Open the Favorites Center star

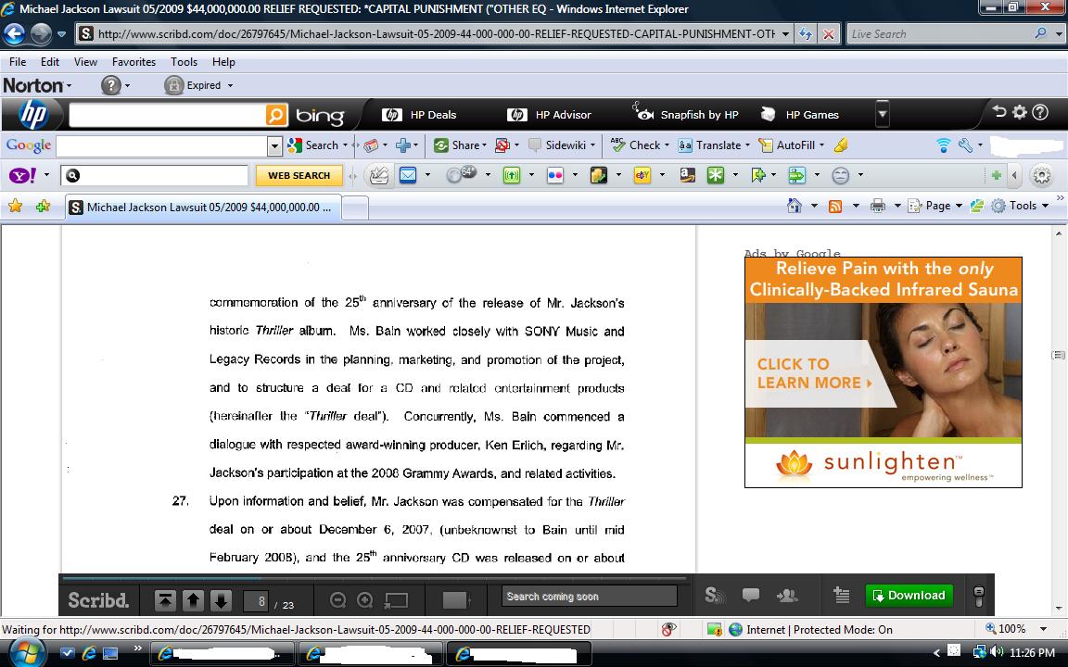point(15,206)
